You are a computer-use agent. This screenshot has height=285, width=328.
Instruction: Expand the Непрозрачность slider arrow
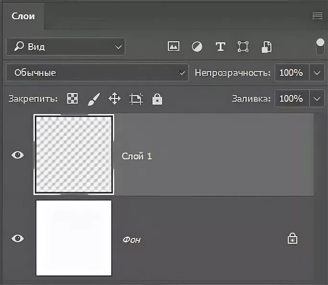316,73
